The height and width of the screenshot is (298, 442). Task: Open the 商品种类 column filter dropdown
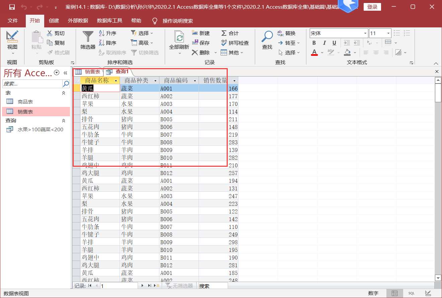click(x=155, y=81)
